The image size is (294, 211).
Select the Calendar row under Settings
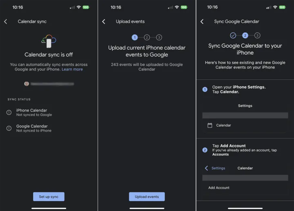click(x=245, y=125)
